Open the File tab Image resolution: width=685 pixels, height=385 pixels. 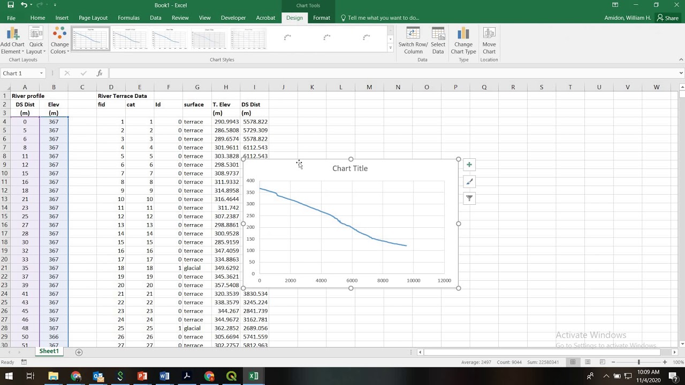pos(11,18)
